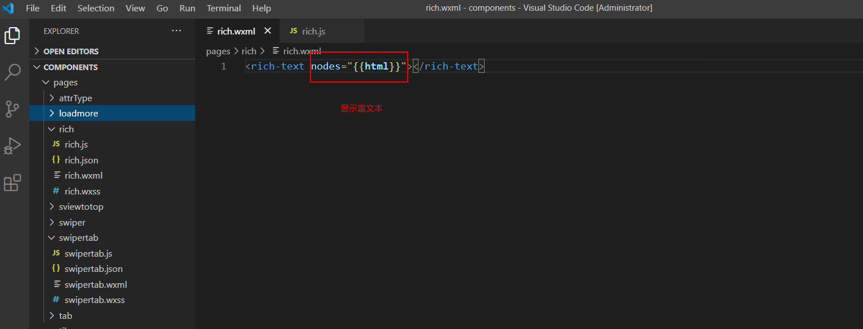Open the Search view in activity bar
This screenshot has width=863, height=329.
pos(12,72)
